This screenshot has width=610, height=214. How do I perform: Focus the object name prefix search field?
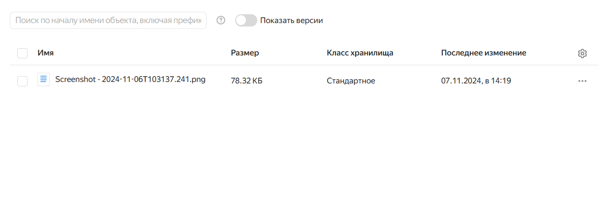click(108, 21)
